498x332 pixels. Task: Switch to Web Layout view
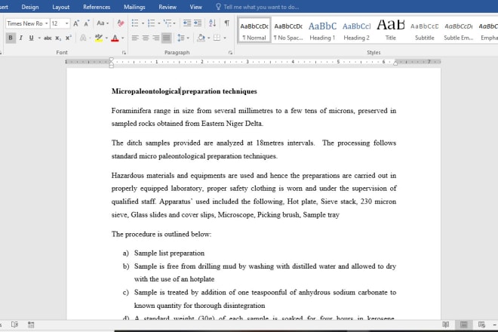point(481,324)
